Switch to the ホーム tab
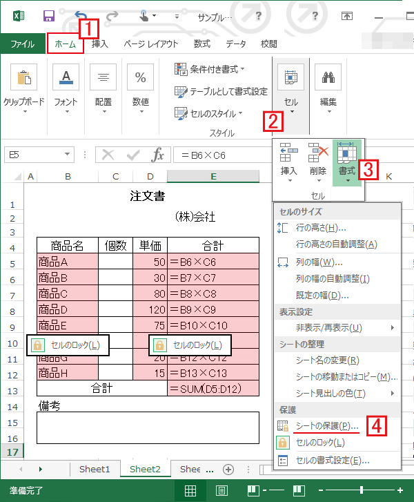 (x=66, y=44)
